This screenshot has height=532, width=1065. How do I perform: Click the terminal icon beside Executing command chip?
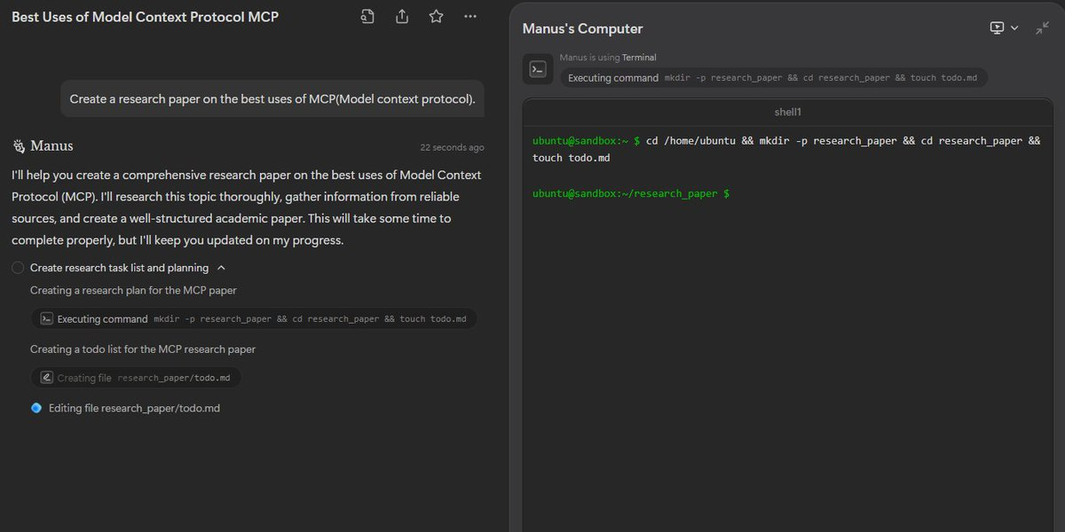47,319
